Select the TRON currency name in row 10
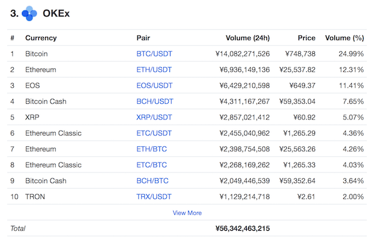375x242 pixels. [x=35, y=197]
